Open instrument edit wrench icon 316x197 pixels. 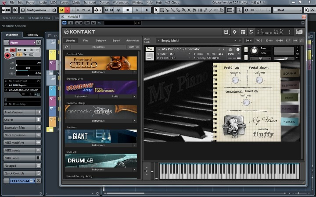tap(150, 49)
